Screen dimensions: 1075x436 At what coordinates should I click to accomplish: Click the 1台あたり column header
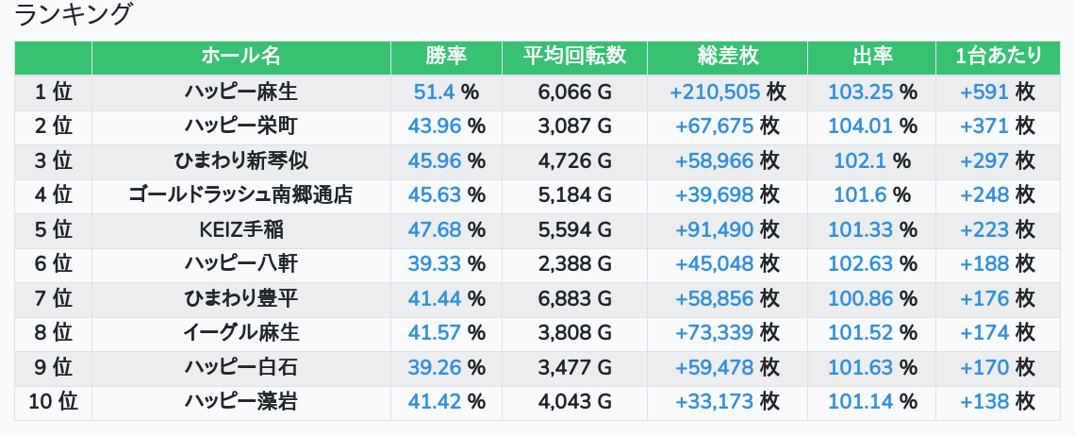[x=998, y=57]
